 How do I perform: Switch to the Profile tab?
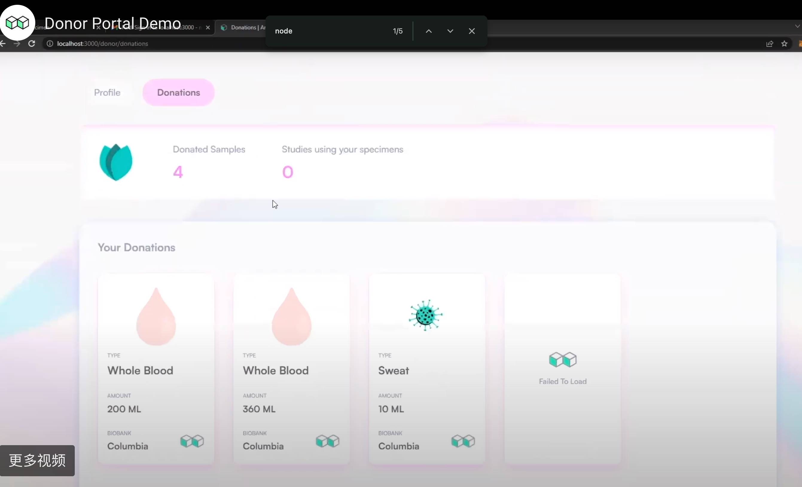[107, 92]
